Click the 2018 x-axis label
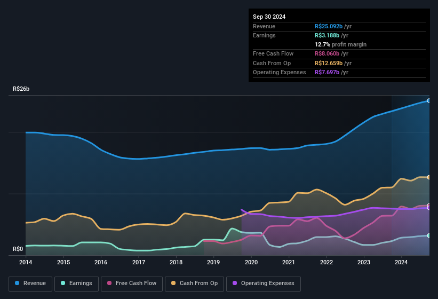This screenshot has width=438, height=299. (x=176, y=262)
